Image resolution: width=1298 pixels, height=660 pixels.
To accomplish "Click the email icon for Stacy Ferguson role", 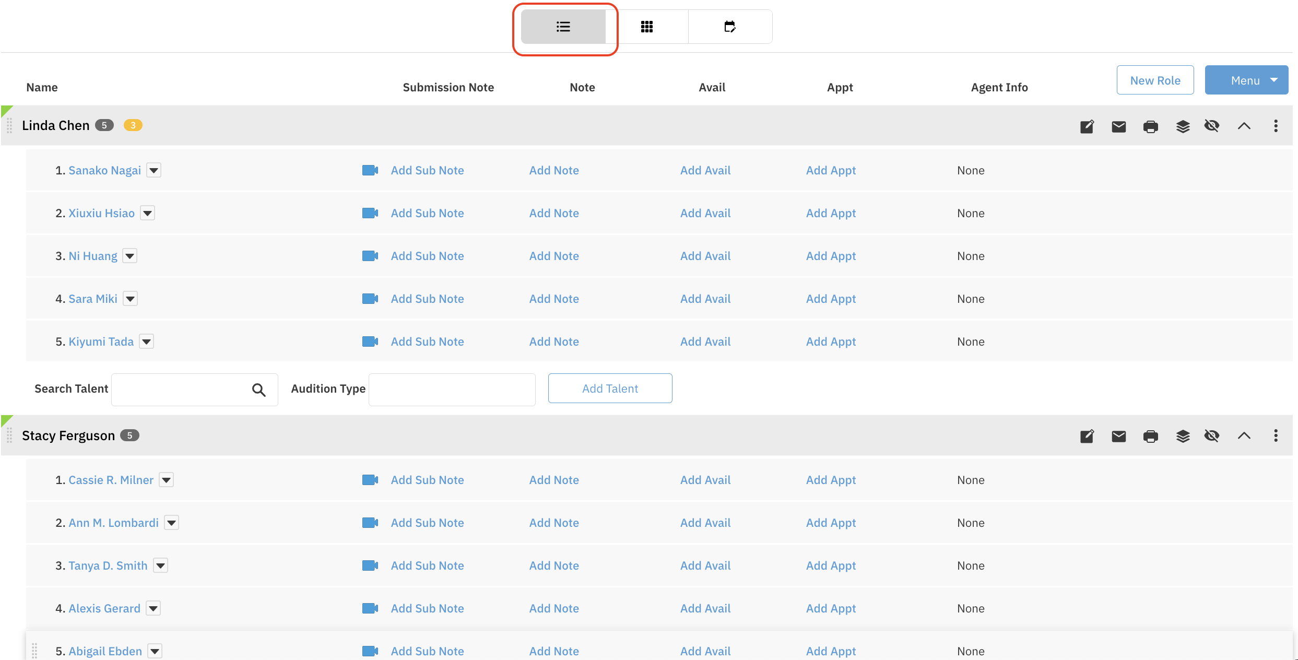I will pyautogui.click(x=1118, y=436).
